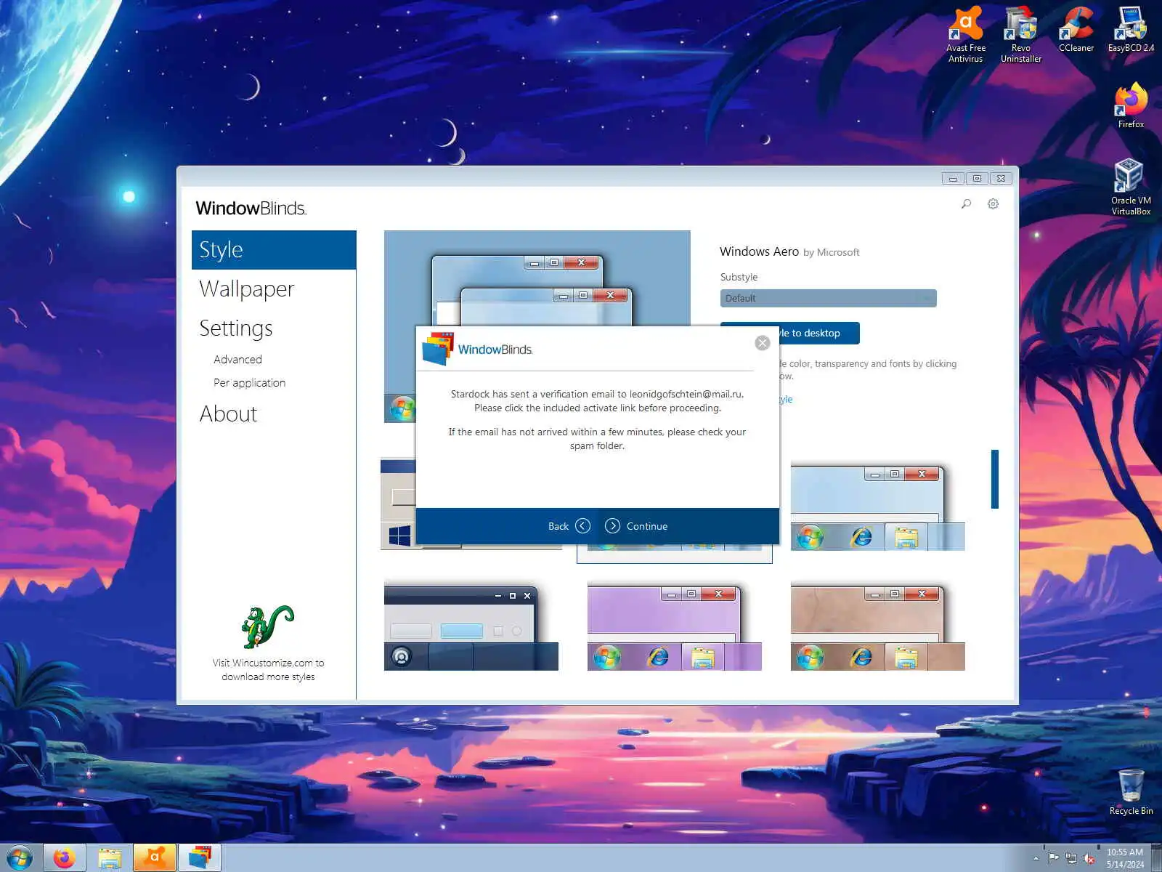Open the Settings section
The image size is (1162, 872).
tap(236, 328)
